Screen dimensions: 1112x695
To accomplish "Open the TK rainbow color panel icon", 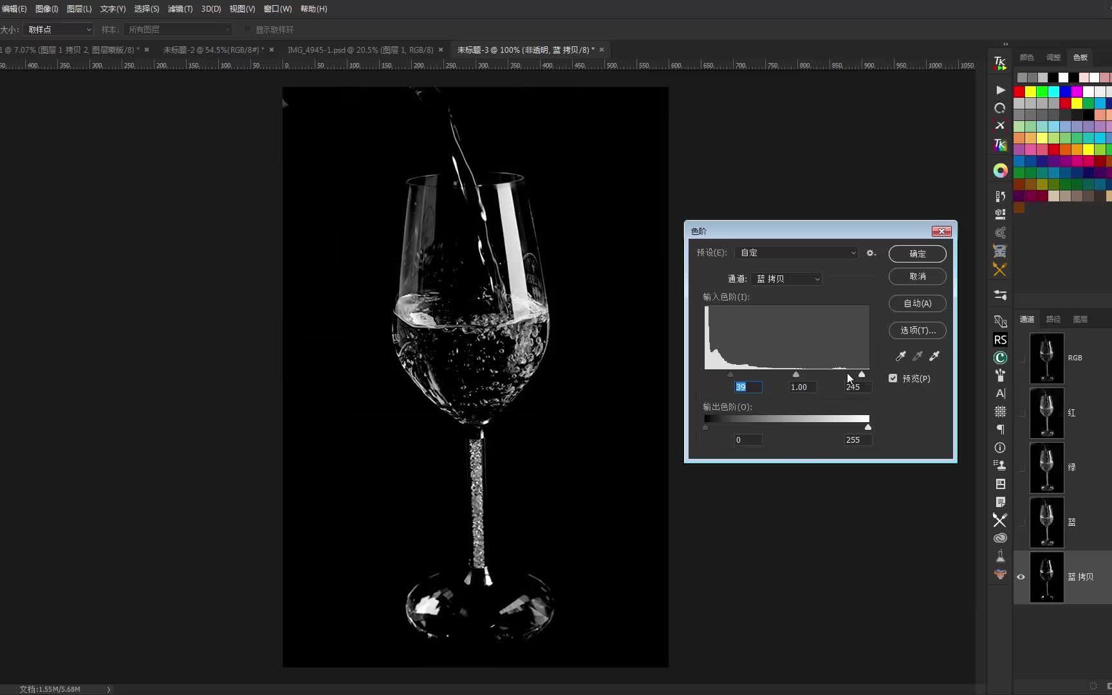I will point(999,145).
